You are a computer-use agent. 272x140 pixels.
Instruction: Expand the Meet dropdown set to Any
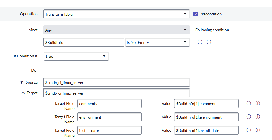coord(116,30)
